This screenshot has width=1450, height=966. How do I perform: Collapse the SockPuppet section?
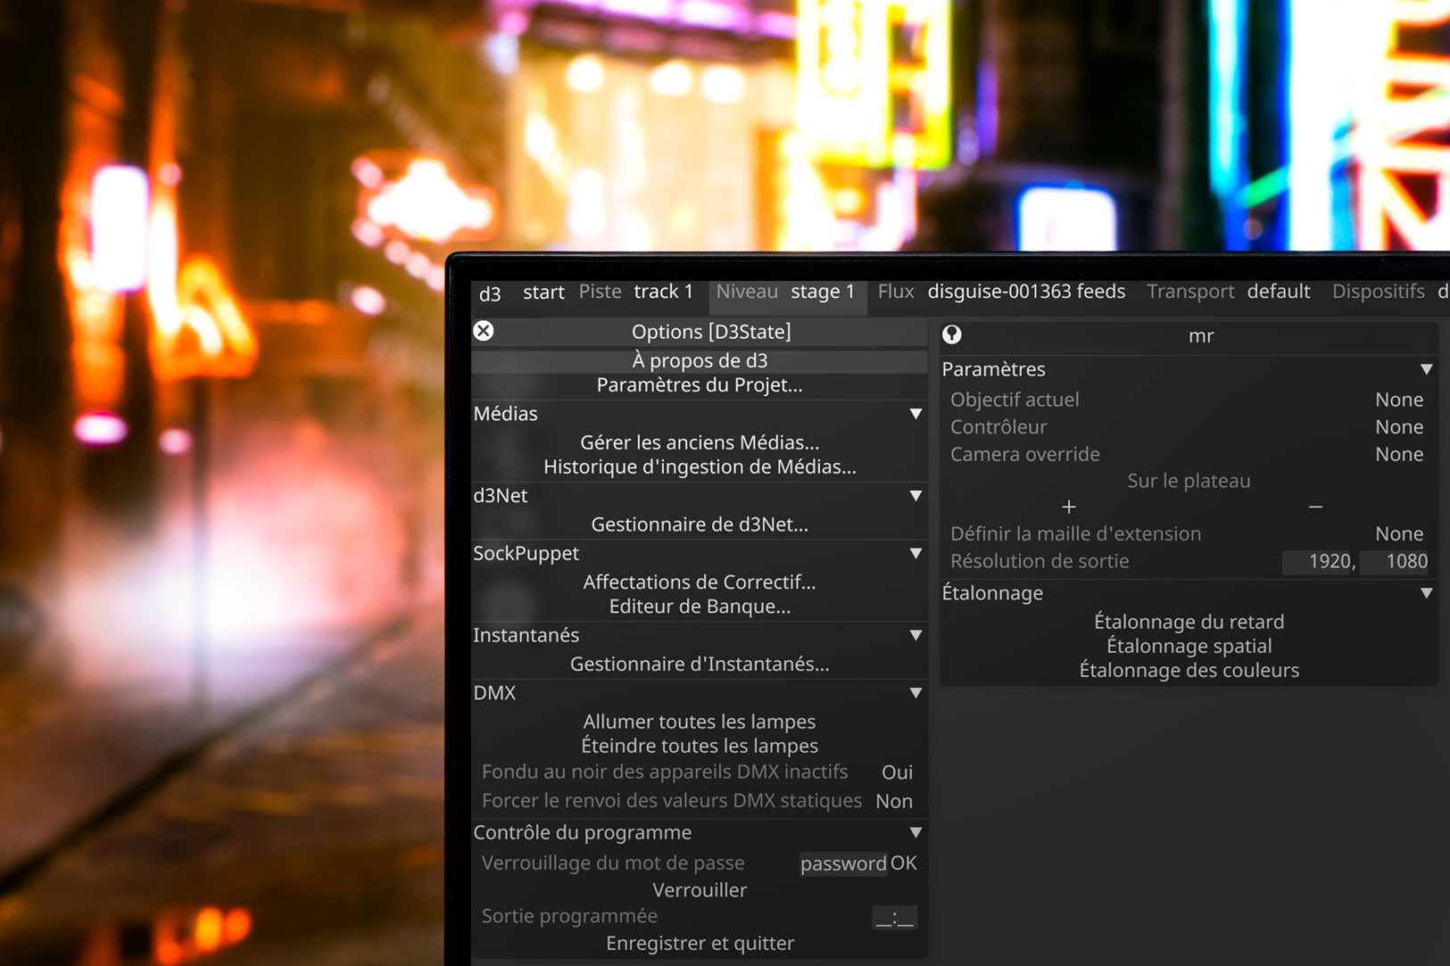click(x=916, y=554)
